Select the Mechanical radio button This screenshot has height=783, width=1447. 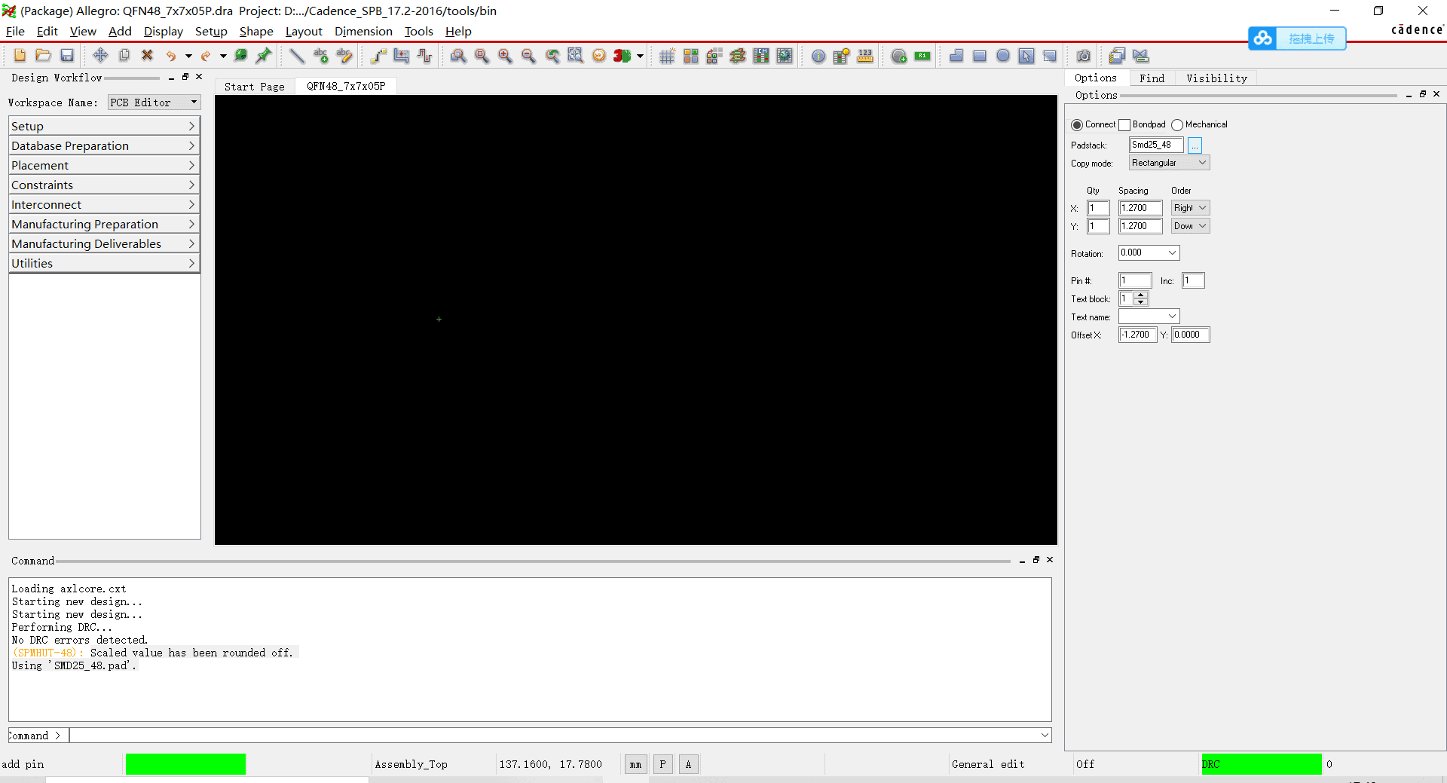click(x=1177, y=125)
